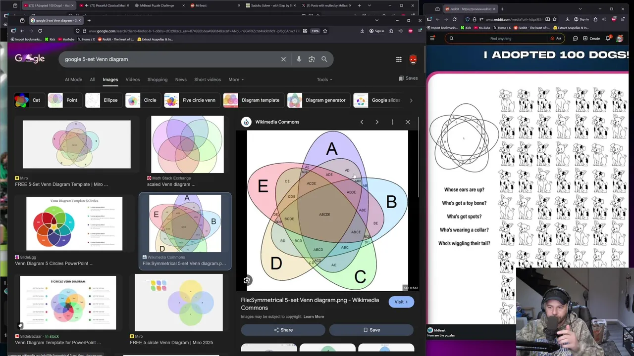Select the Cat suggestion chip

pos(29,100)
